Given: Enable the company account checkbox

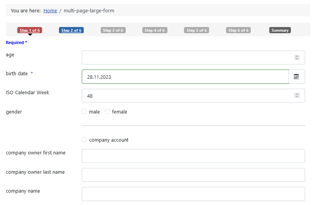Looking at the screenshot, I should click(84, 140).
